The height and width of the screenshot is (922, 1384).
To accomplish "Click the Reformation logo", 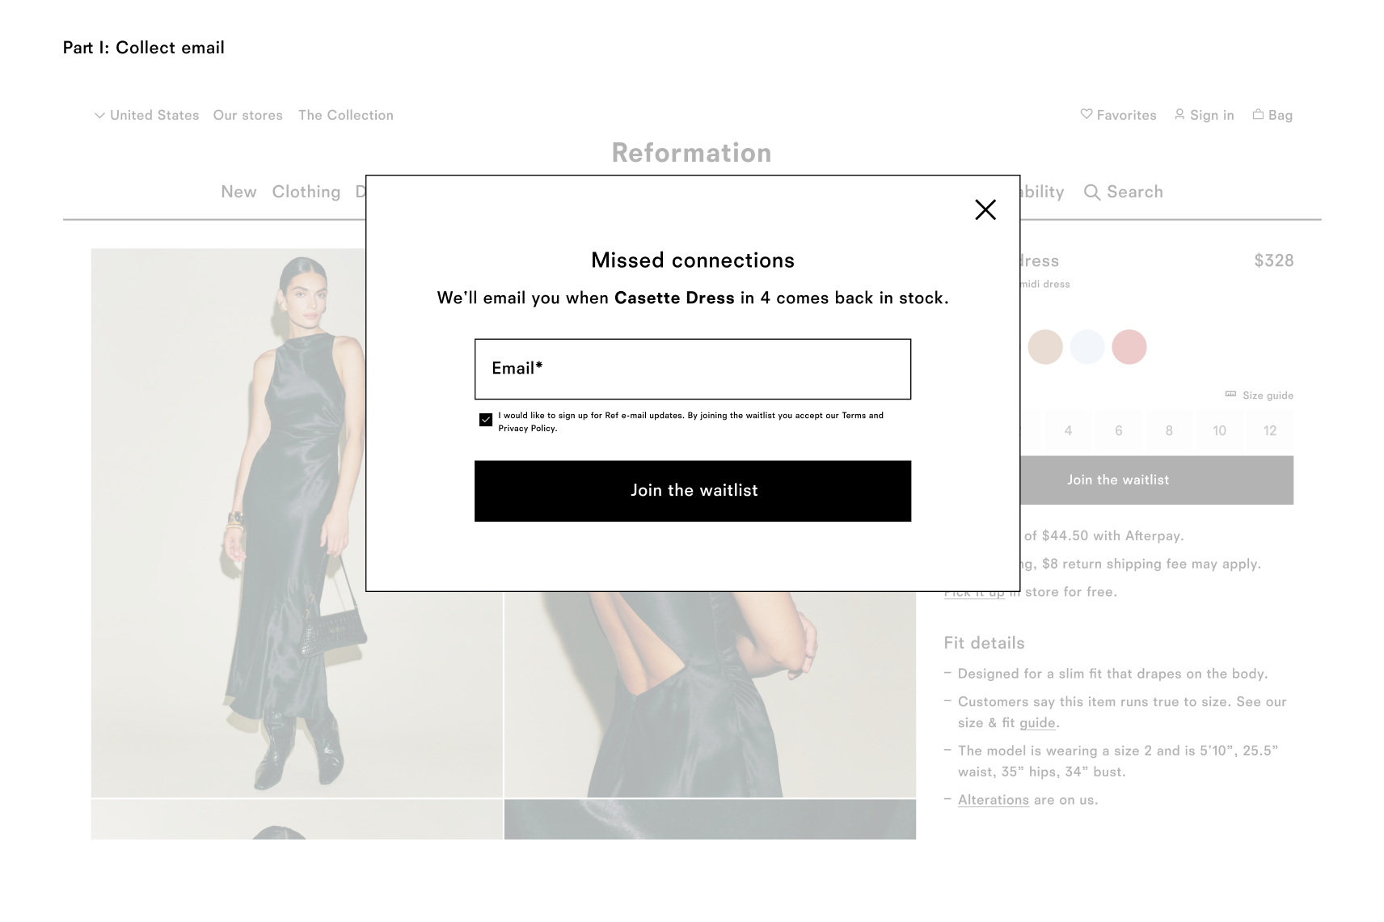I will 691,153.
